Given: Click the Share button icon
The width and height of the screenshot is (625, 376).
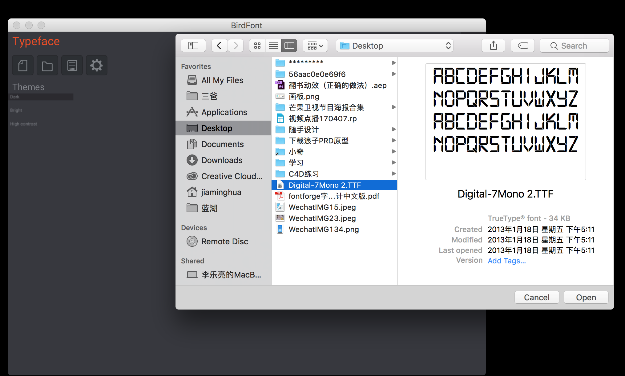Looking at the screenshot, I should click(493, 46).
